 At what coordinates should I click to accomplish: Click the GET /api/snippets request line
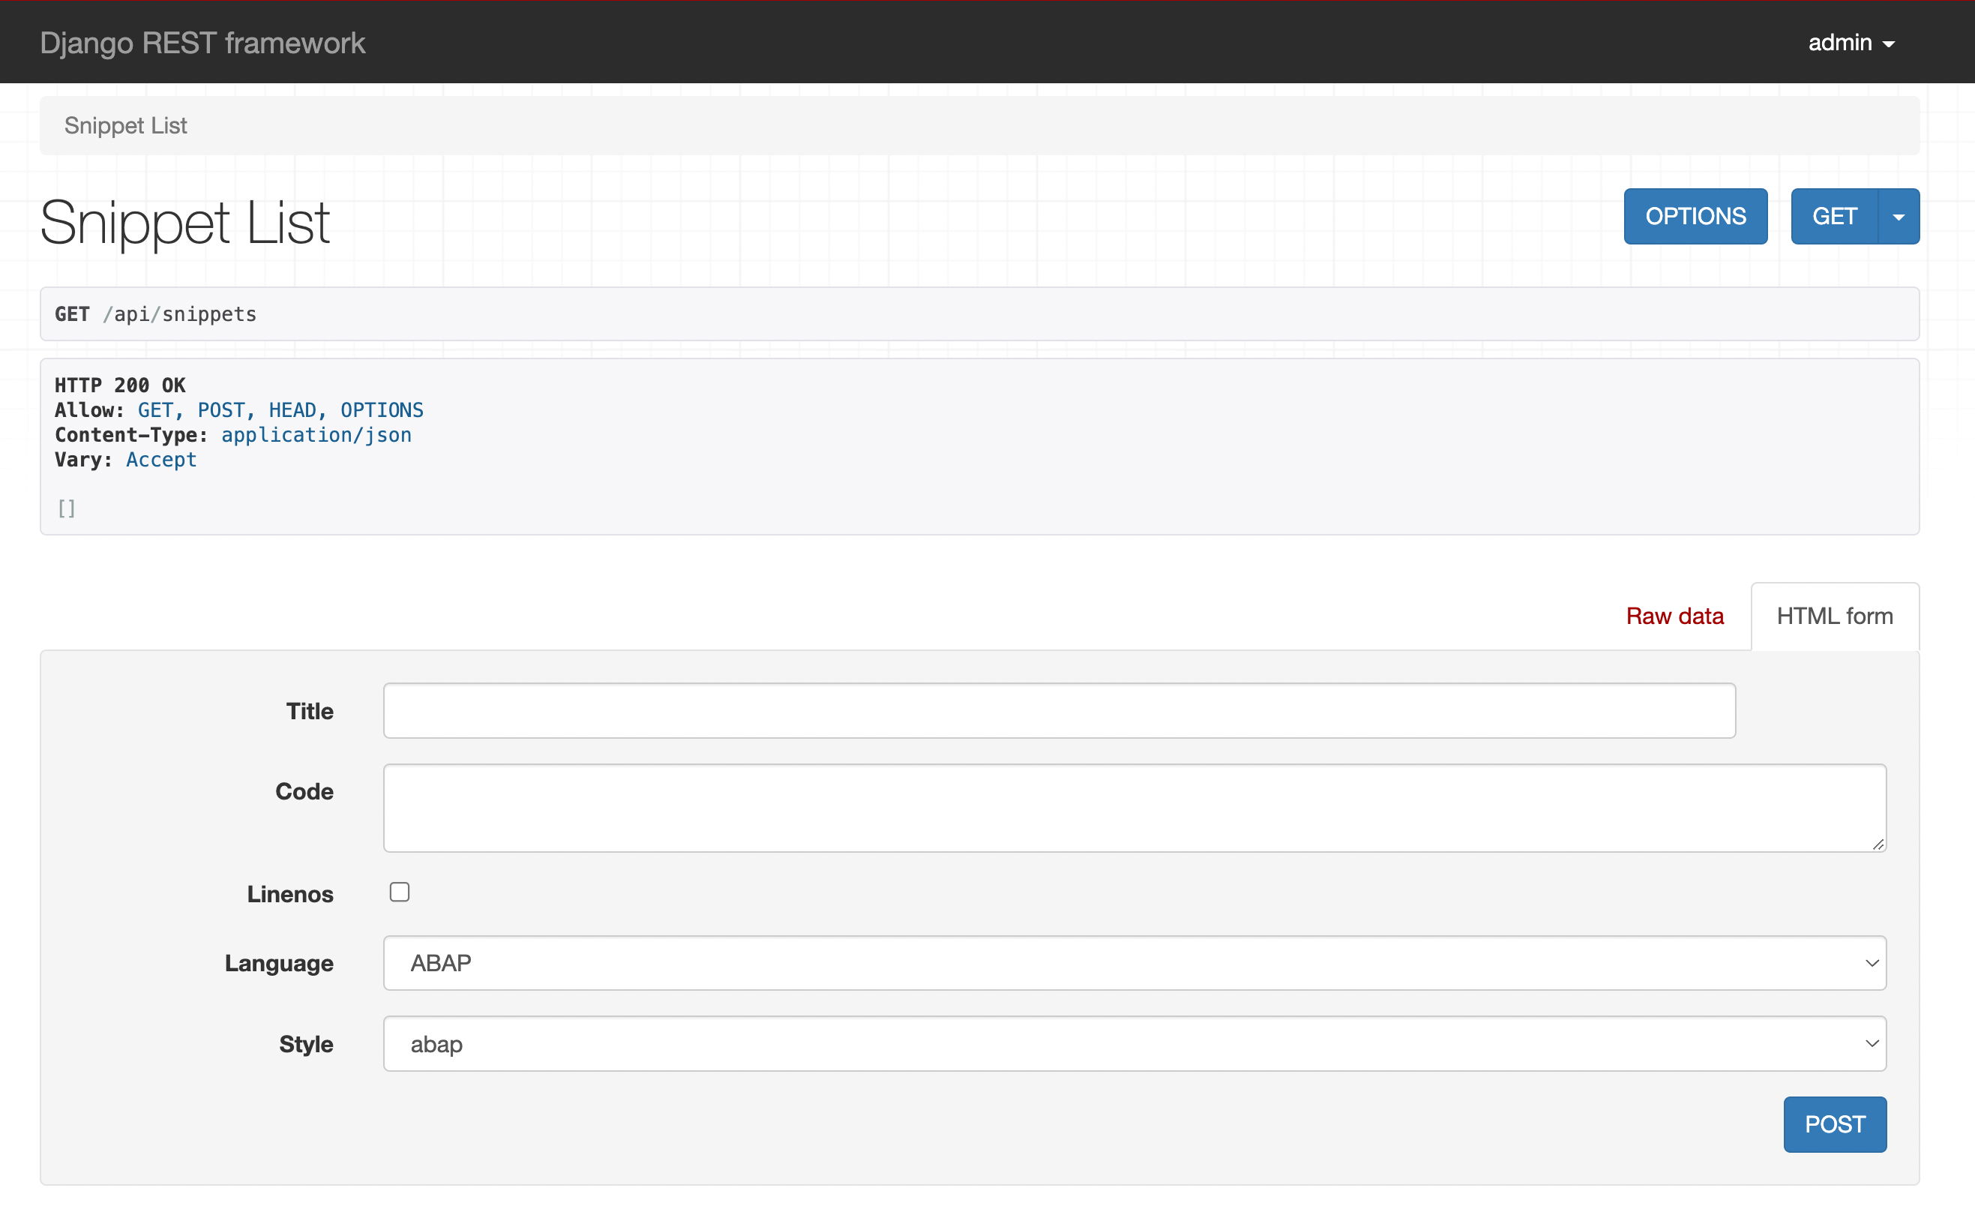[x=156, y=314]
